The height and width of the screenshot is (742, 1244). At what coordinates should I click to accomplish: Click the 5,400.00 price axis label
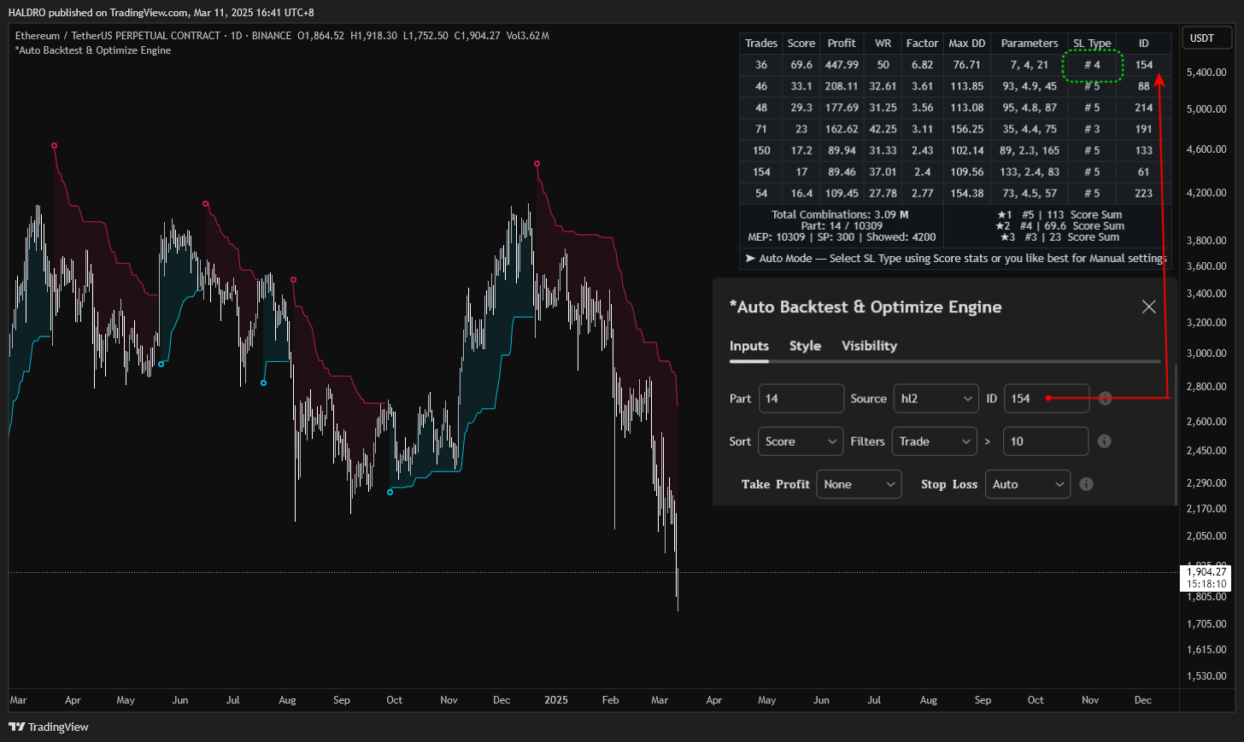coord(1206,73)
